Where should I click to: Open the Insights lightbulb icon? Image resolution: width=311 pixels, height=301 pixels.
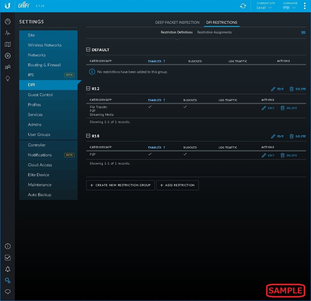pos(8,79)
